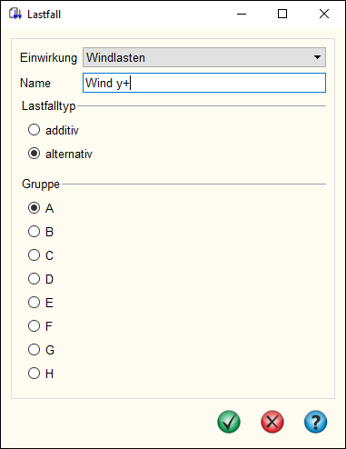Click the Lastfall title bar app icon
The width and height of the screenshot is (346, 449).
15,14
